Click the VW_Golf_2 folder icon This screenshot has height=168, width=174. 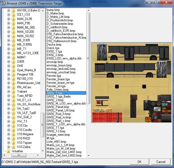click(x=14, y=117)
